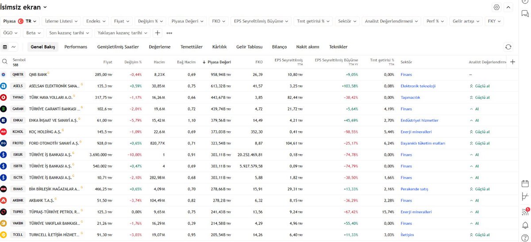The width and height of the screenshot is (531, 242).
Task: Open the Beta filter dropdown
Action: pyautogui.click(x=34, y=33)
